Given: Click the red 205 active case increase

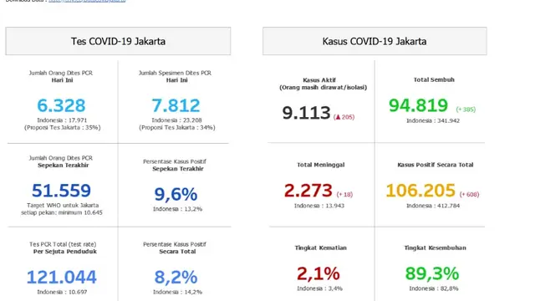Looking at the screenshot, I should (x=344, y=117).
